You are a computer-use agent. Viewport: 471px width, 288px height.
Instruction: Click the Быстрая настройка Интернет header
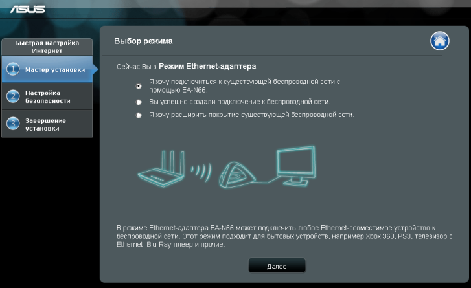point(47,47)
